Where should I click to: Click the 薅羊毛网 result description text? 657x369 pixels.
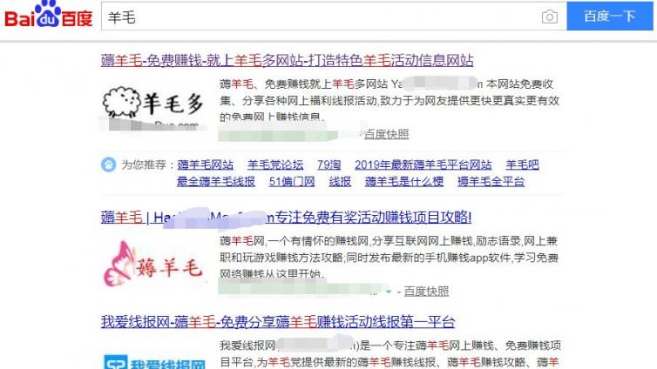pos(389,258)
